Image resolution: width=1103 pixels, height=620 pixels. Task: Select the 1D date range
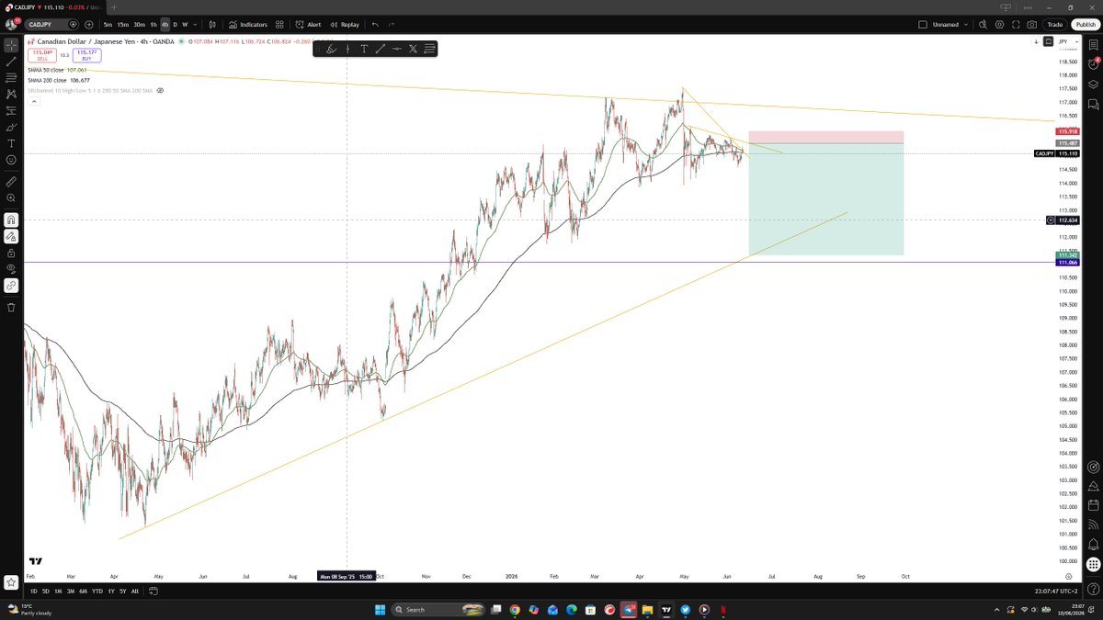tap(34, 592)
